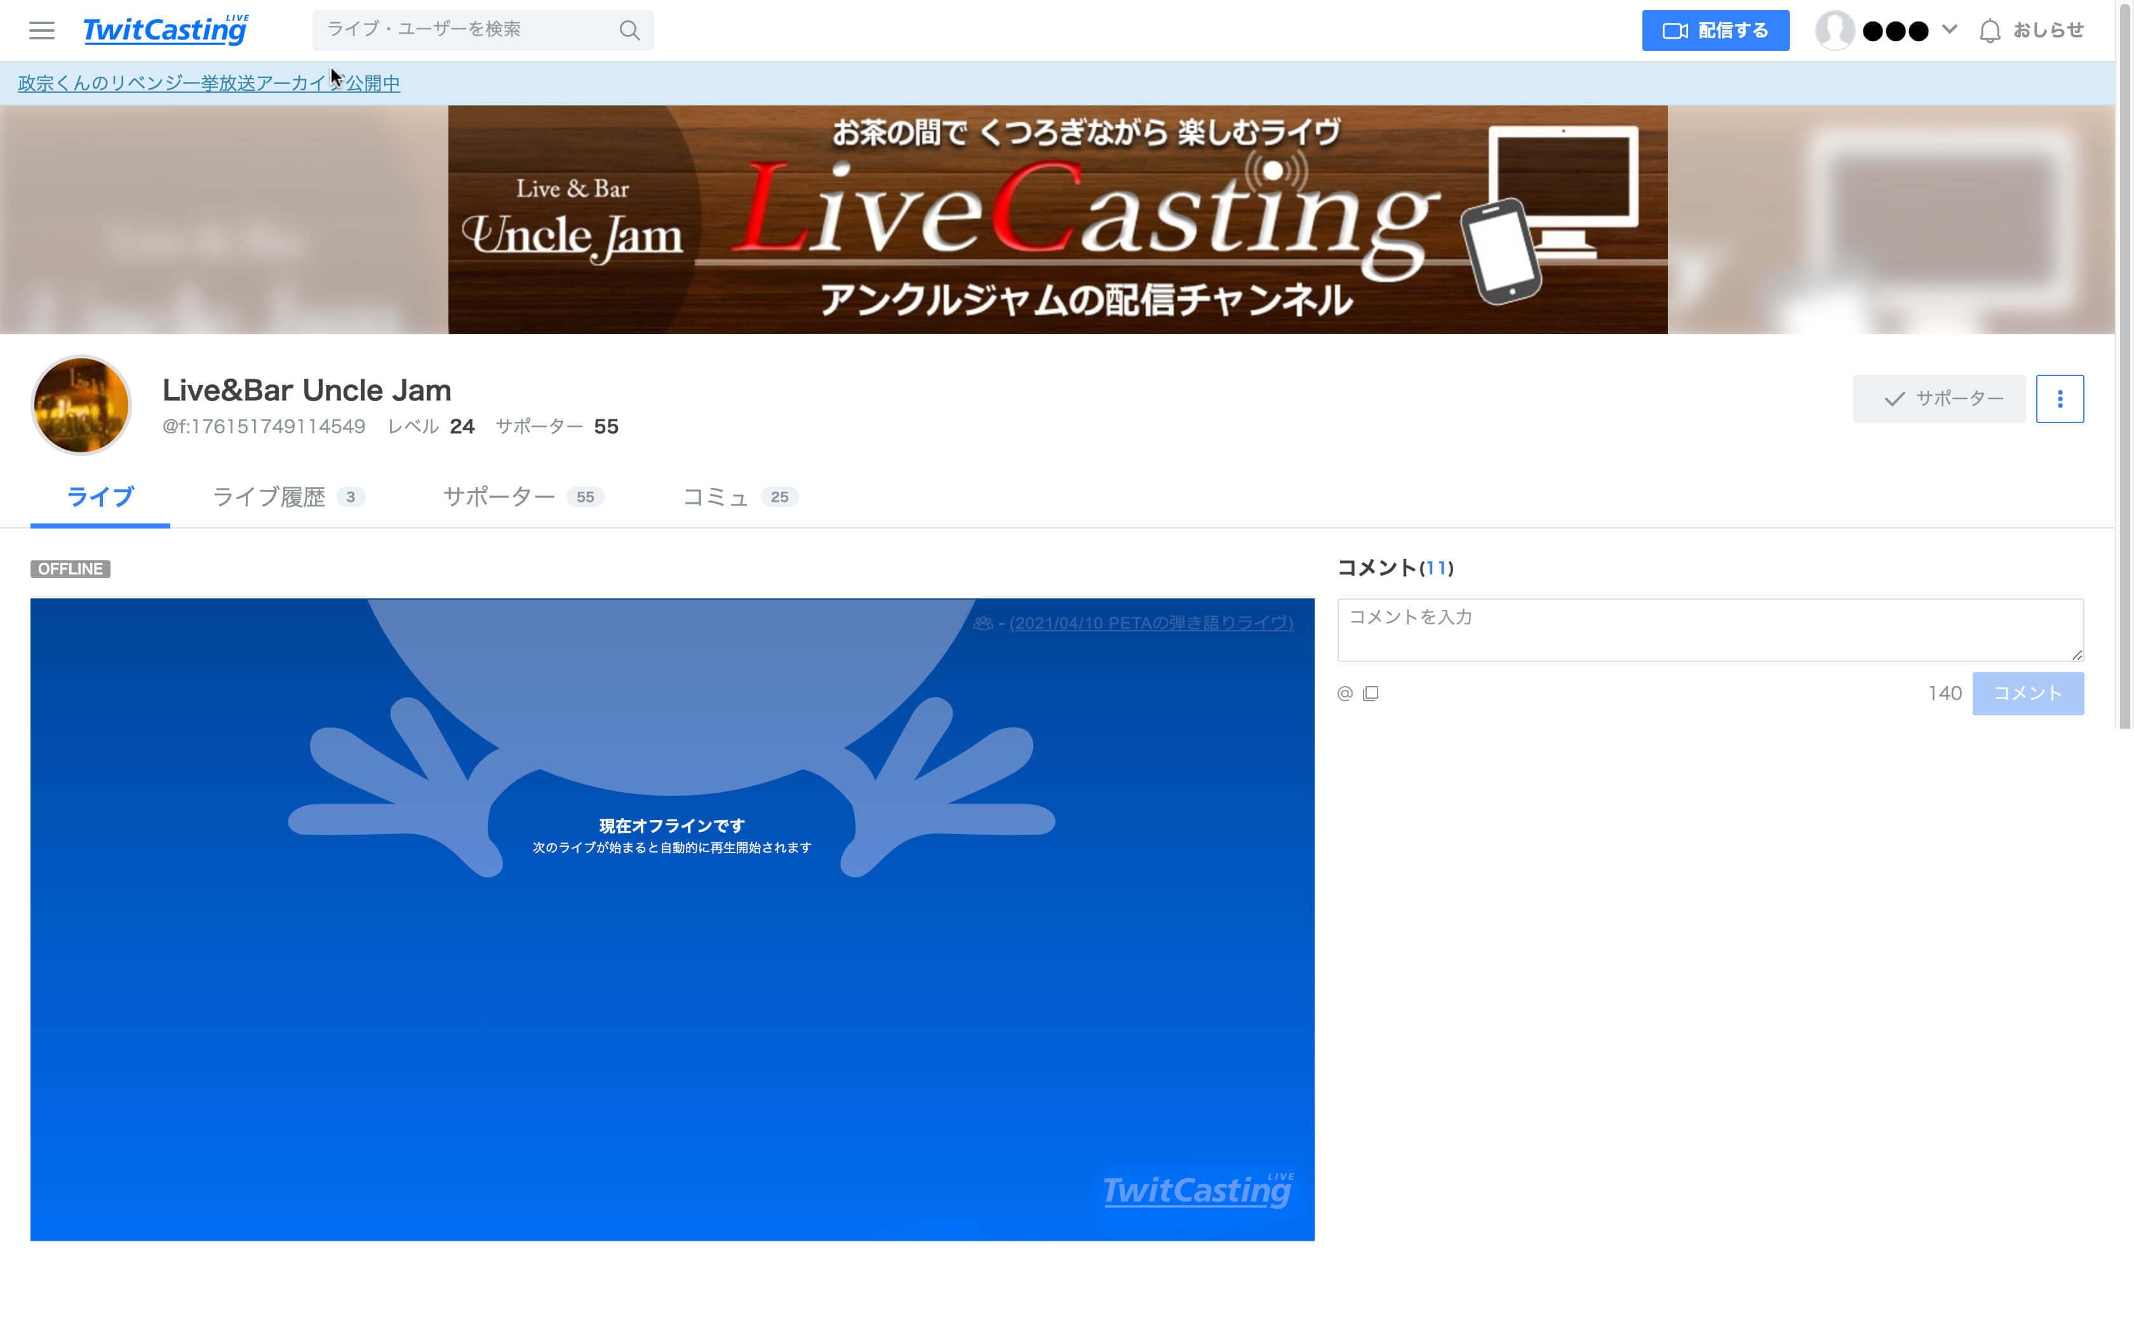Switch to the サポーター tab
The height and width of the screenshot is (1334, 2134).
point(523,497)
